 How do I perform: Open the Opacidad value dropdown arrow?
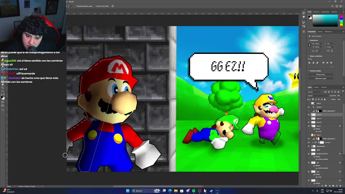[x=343, y=96]
